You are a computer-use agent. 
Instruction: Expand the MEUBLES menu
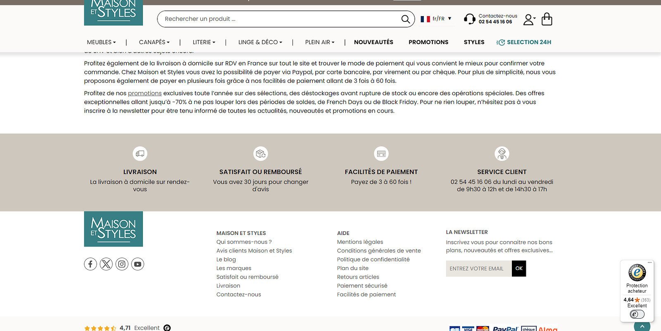pyautogui.click(x=101, y=42)
